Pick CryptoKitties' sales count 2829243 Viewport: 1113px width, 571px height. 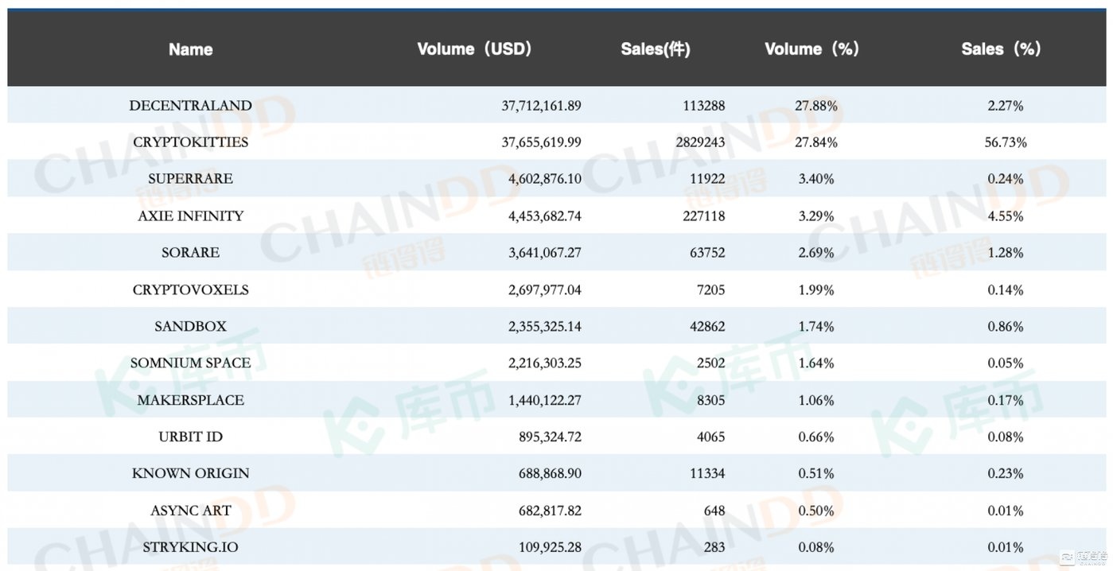click(x=701, y=142)
